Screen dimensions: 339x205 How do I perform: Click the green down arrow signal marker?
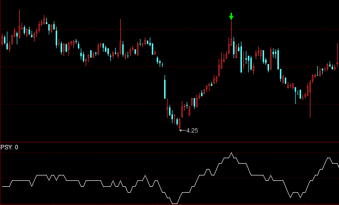pyautogui.click(x=231, y=16)
